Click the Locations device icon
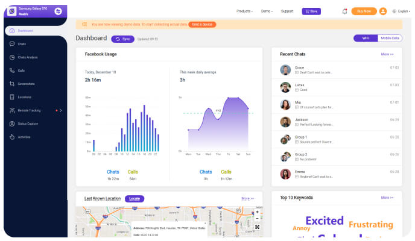 (12, 97)
